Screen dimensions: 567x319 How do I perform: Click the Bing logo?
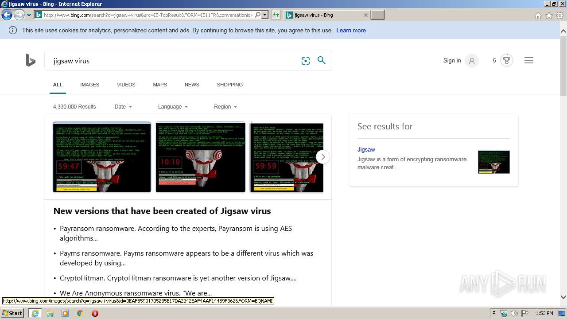pyautogui.click(x=30, y=60)
